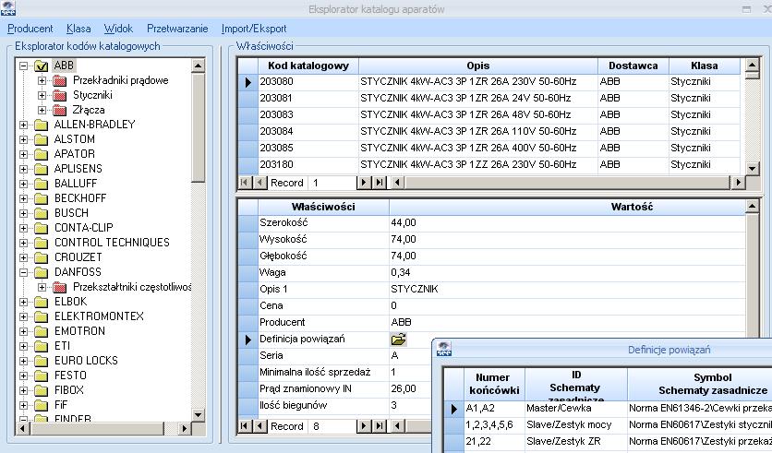This screenshot has height=453, width=772.
Task: Go to first record in properties grid
Action: 244,426
